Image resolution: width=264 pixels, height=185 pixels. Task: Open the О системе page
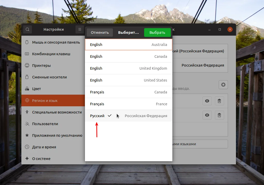41,159
